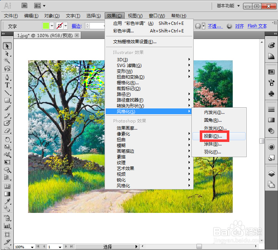The height and width of the screenshot is (250, 278).
Task: Click the 对齐 align link
Action: (239, 26)
